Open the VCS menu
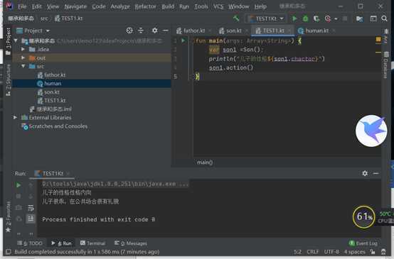This screenshot has width=394, height=259. (x=218, y=6)
